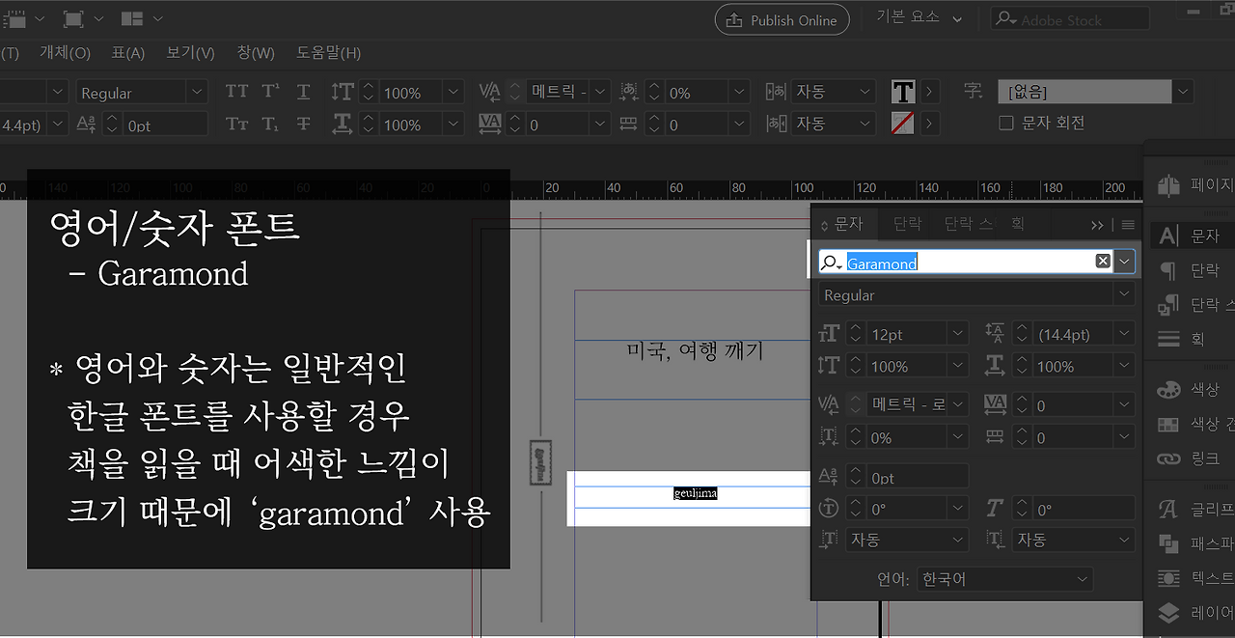Enable the 문자 회전 checkbox
Screen dimensions: 1235x638
coord(1006,123)
